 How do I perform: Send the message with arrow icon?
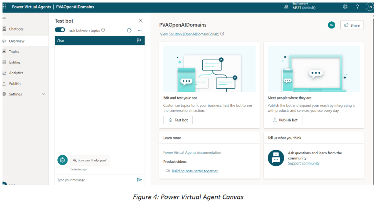(x=139, y=180)
